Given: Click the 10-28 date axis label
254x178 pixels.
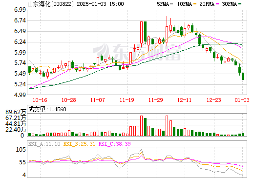Looking at the screenshot, I should [x=69, y=100].
